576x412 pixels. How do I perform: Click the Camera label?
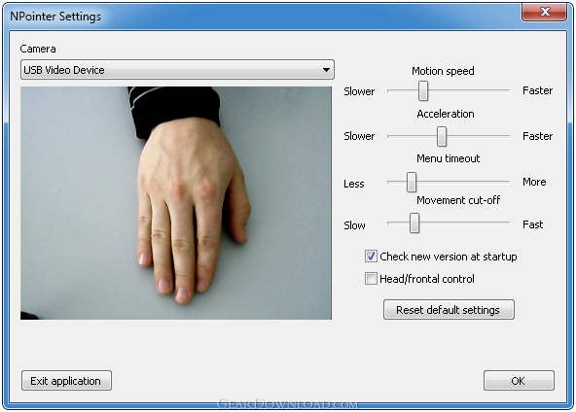(x=38, y=49)
